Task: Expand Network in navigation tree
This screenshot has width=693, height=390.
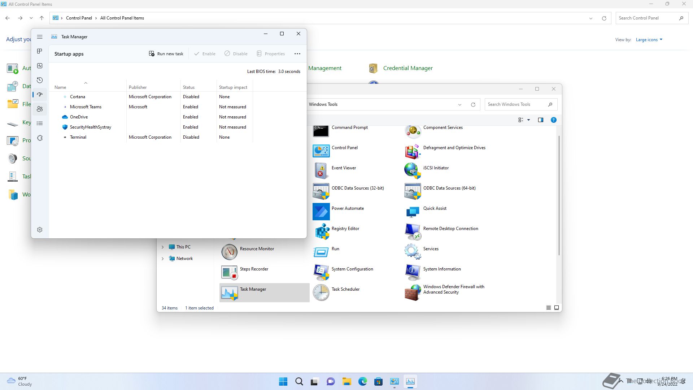Action: (162, 259)
